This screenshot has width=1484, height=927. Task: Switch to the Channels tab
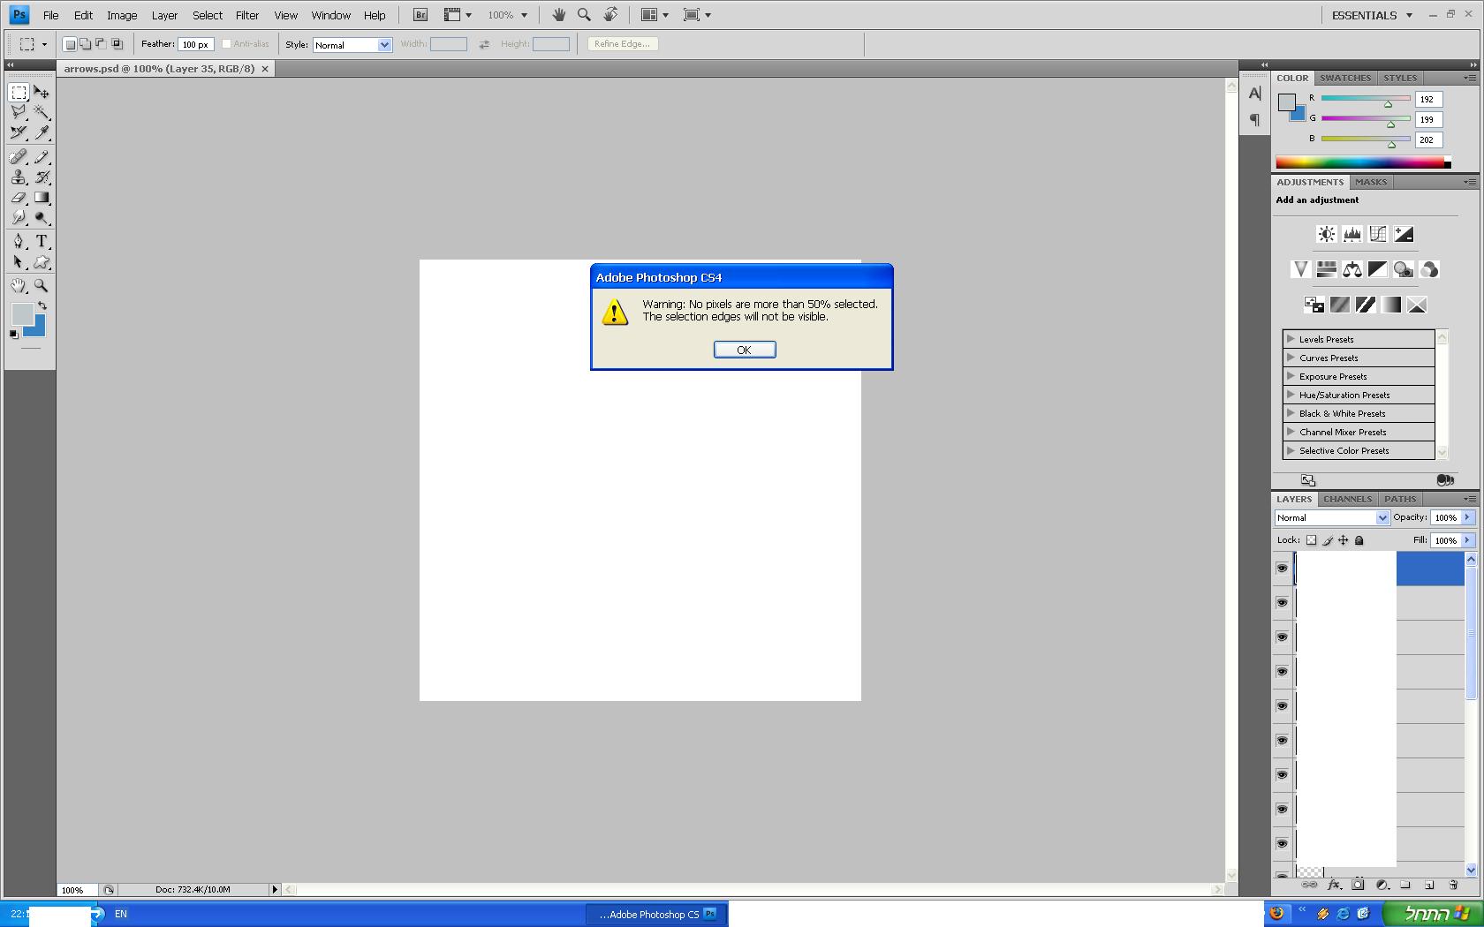pyautogui.click(x=1347, y=499)
